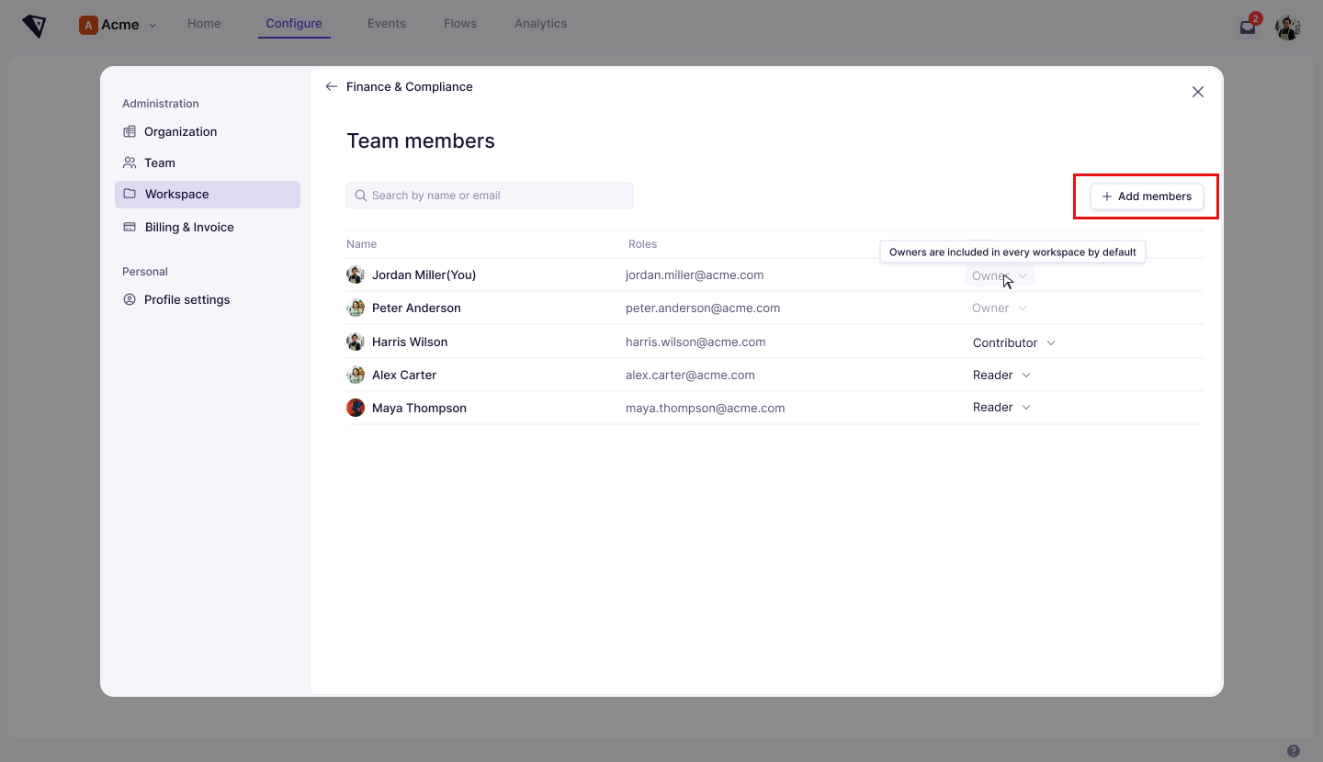Select Team in the Administration sidebar
The width and height of the screenshot is (1323, 762).
click(208, 162)
